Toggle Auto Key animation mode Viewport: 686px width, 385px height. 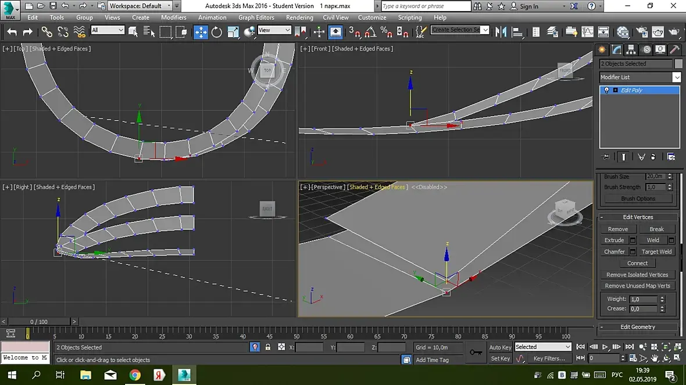click(500, 347)
